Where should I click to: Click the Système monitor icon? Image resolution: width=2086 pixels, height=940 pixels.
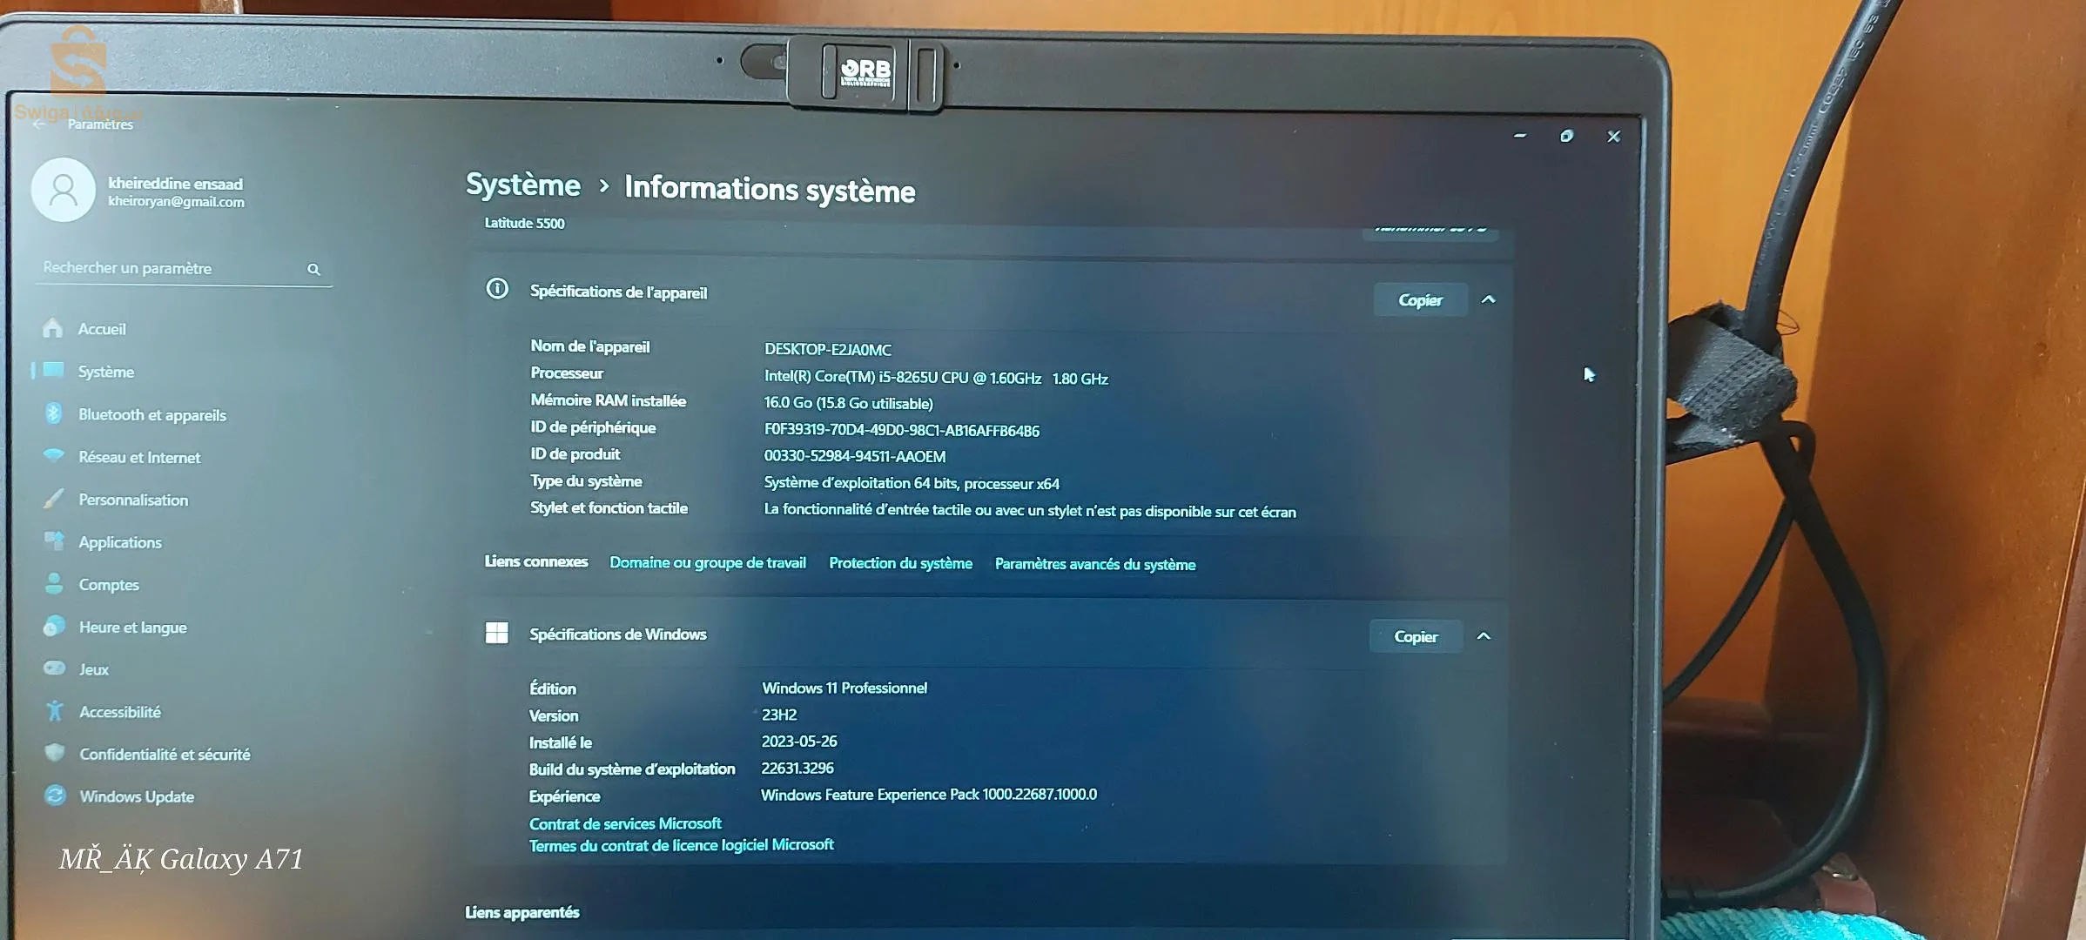(x=54, y=370)
